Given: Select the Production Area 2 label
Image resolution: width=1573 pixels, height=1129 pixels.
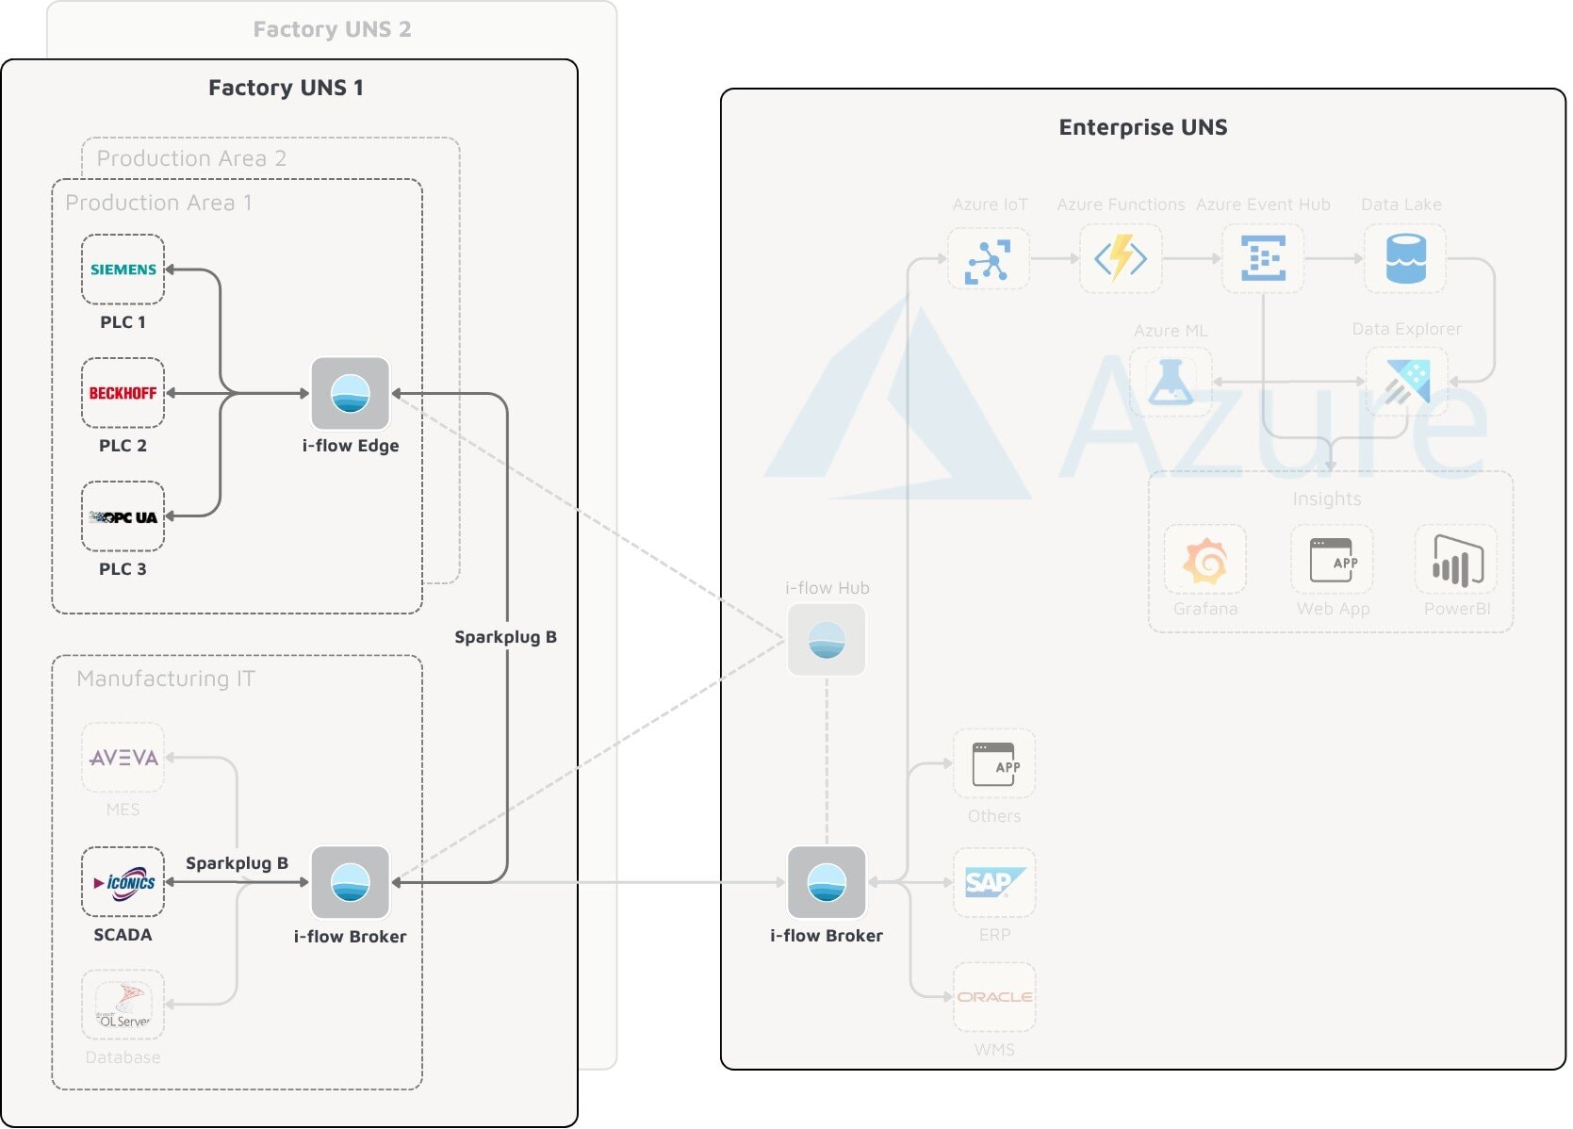Looking at the screenshot, I should (x=191, y=158).
